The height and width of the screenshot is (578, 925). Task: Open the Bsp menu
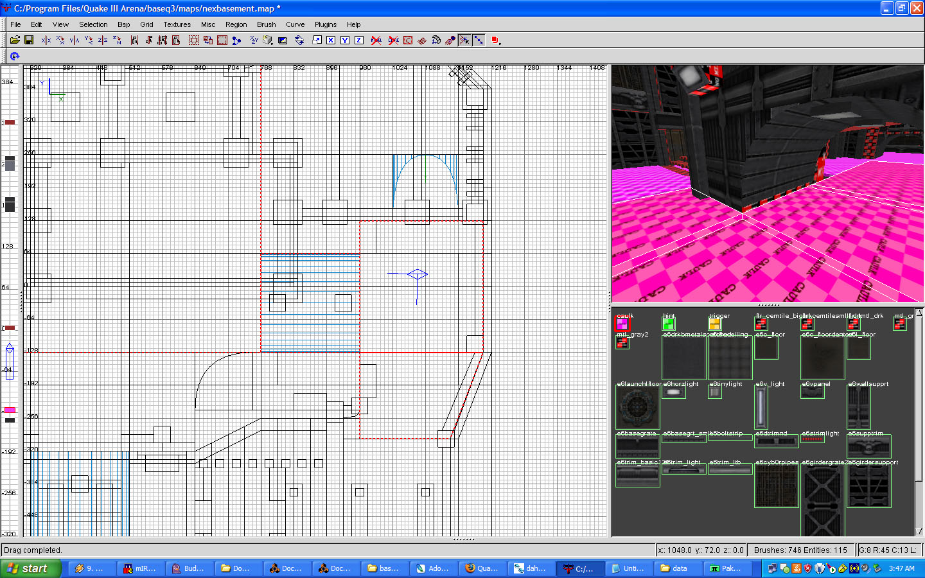[123, 24]
